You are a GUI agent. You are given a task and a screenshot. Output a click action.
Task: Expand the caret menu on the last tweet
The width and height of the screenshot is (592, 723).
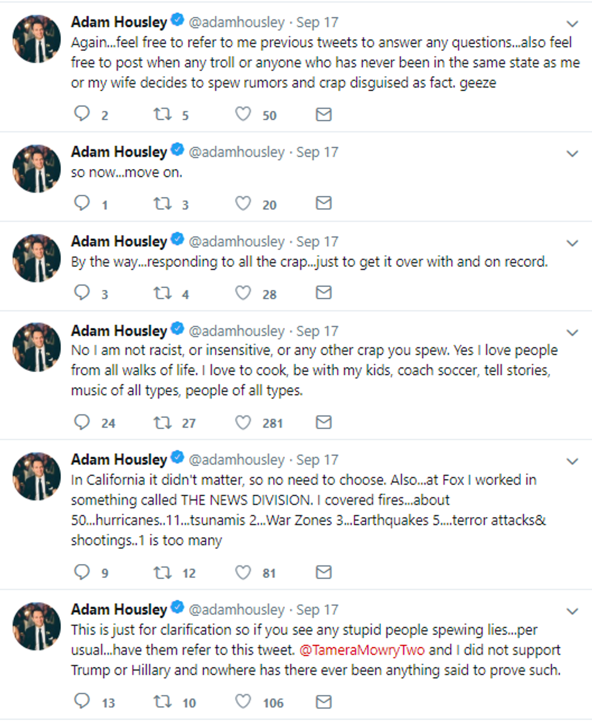(572, 611)
